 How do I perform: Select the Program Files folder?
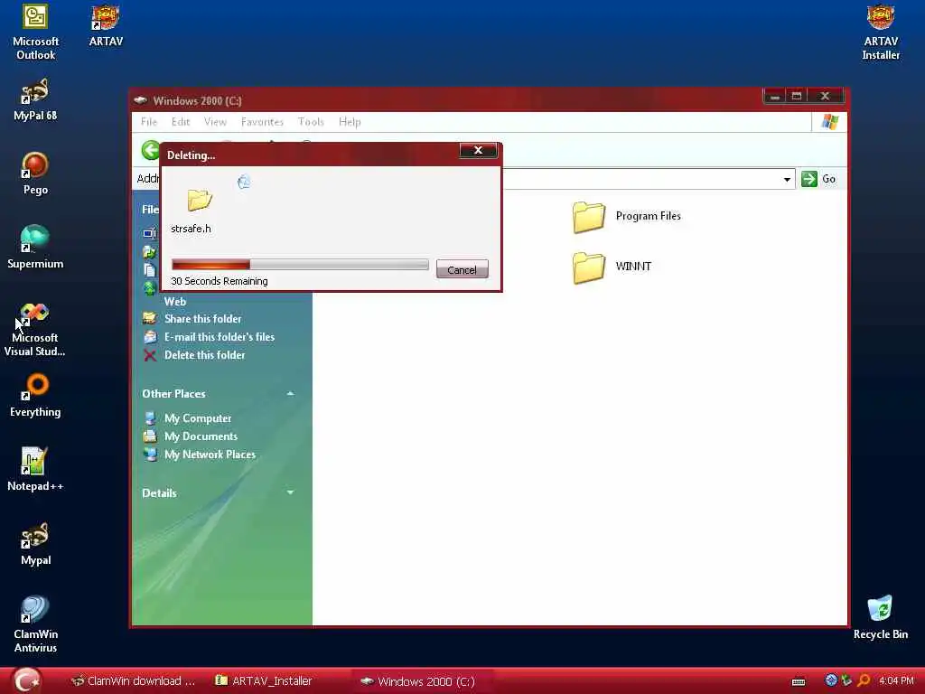tap(627, 217)
